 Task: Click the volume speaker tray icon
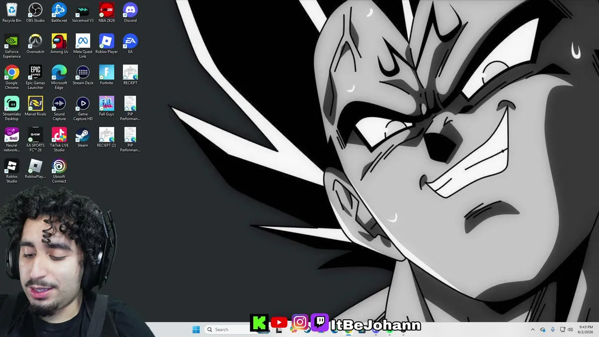click(x=570, y=330)
